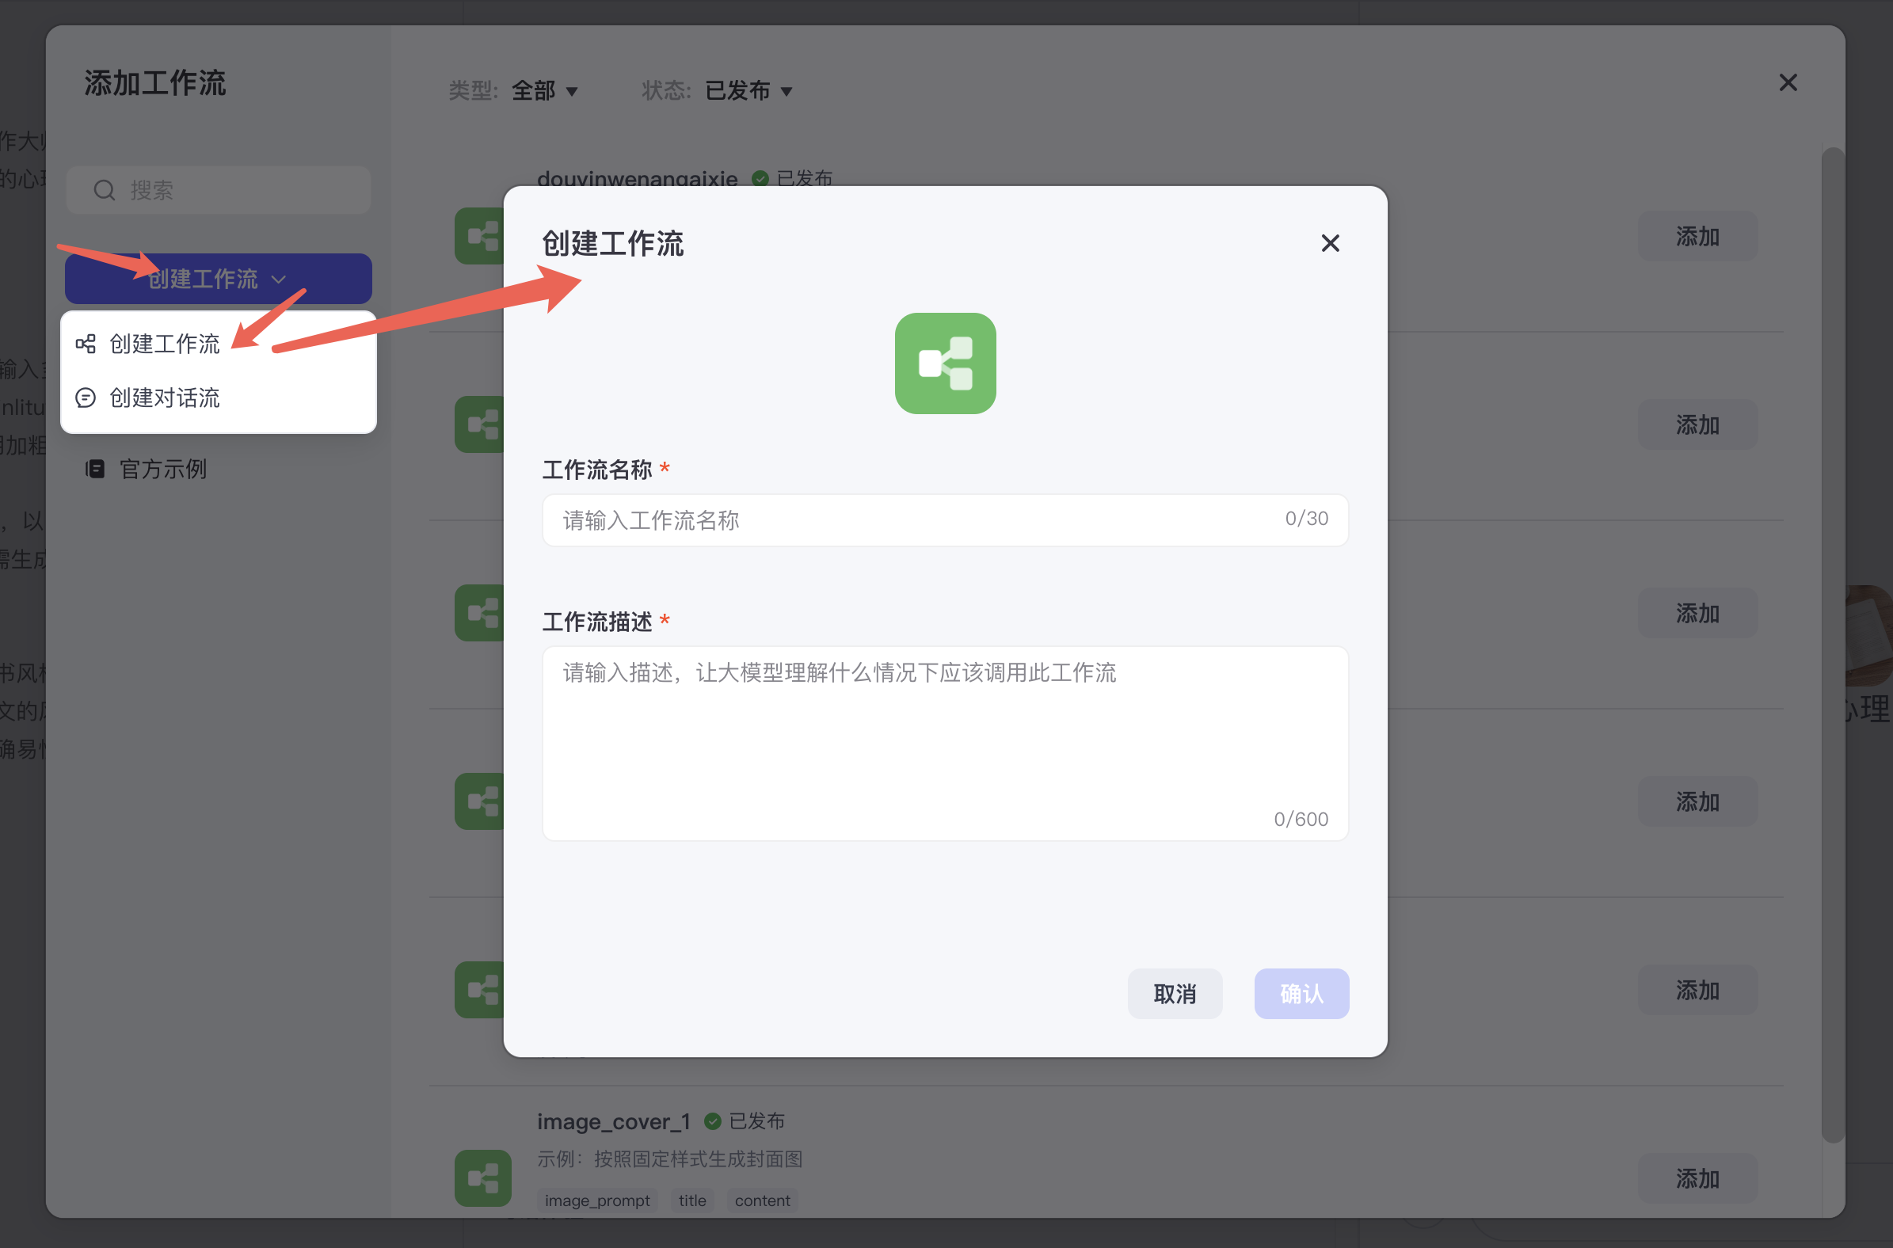
Task: Click the 创建对话流 chat bubble icon
Action: click(x=86, y=398)
